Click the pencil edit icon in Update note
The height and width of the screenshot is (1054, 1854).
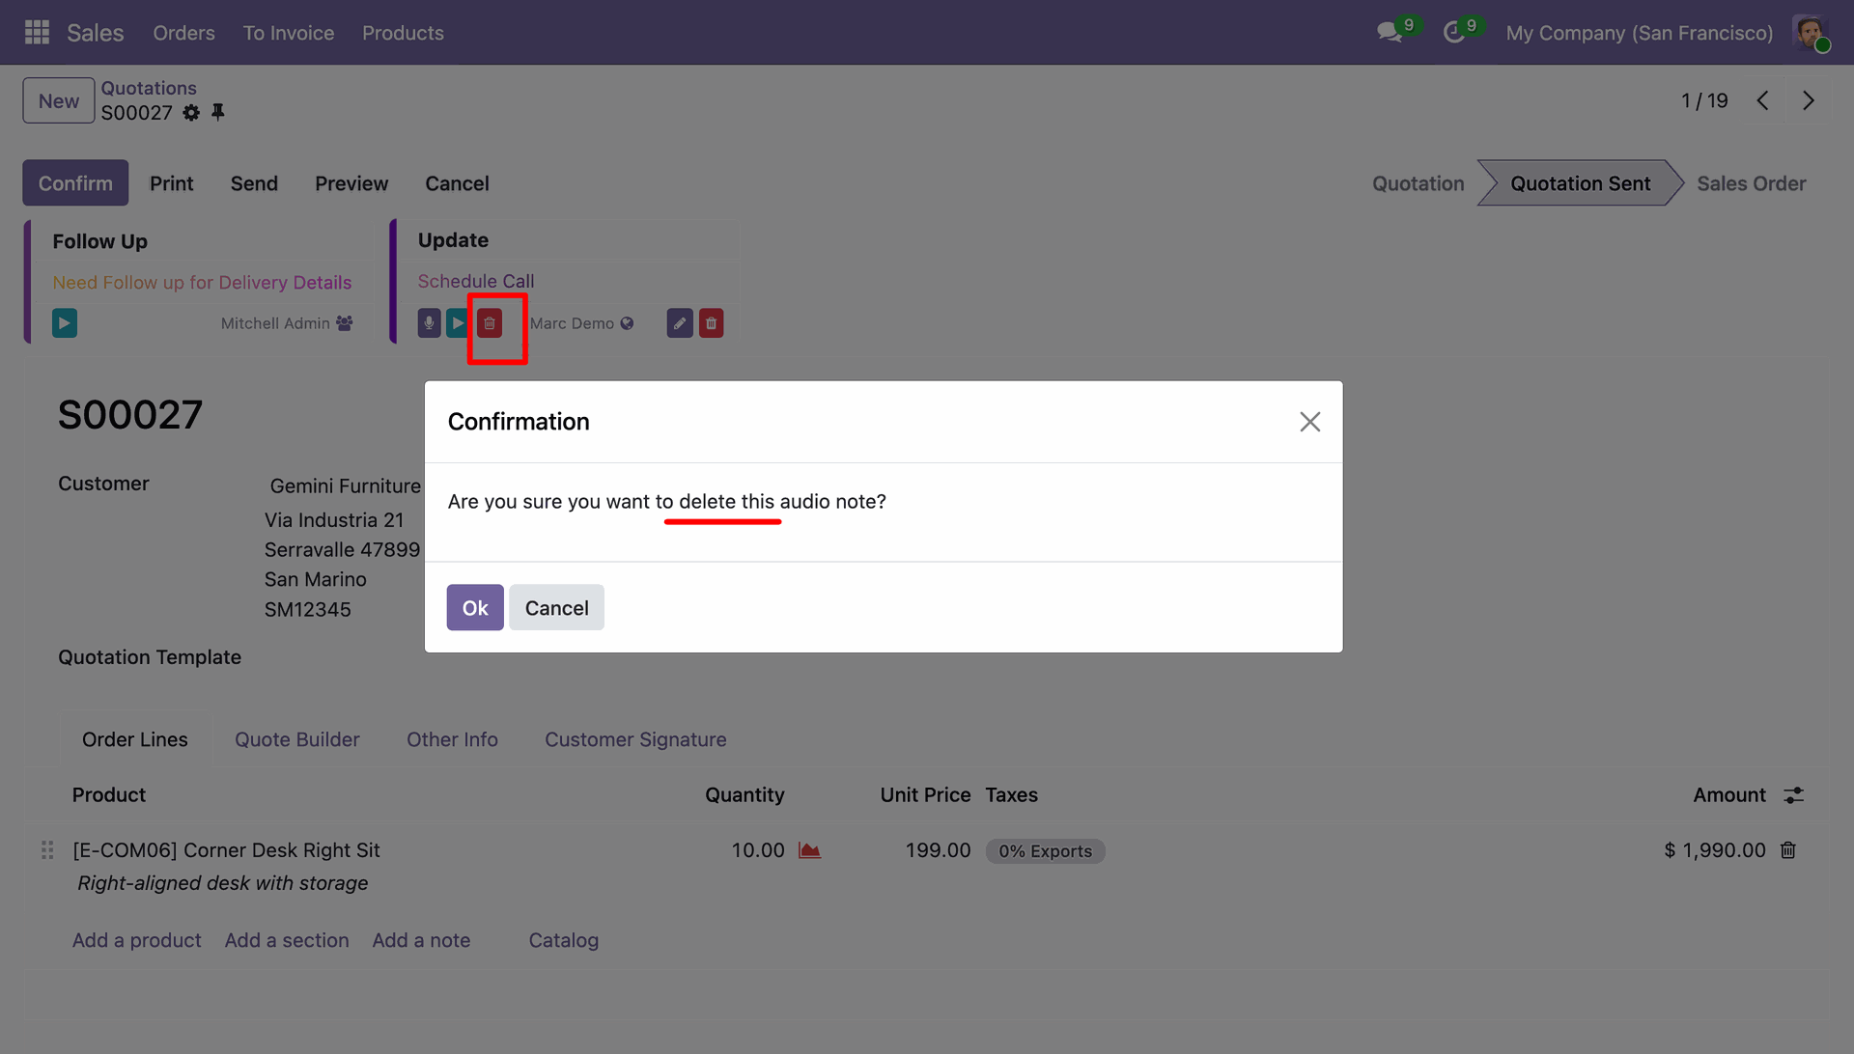tap(680, 323)
